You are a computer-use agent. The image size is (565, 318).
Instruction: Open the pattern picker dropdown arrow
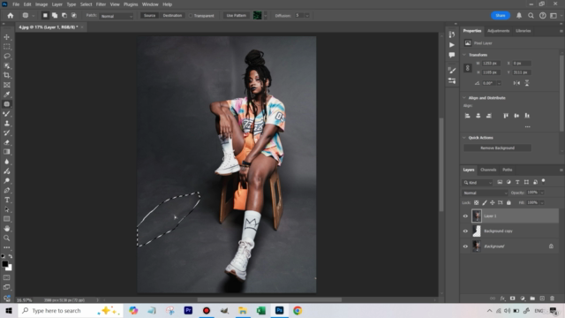(x=266, y=16)
